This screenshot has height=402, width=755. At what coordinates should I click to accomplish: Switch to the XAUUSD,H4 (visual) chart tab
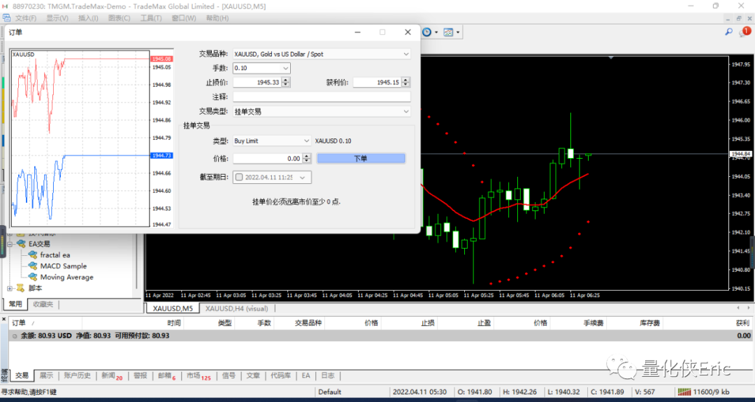click(x=236, y=308)
